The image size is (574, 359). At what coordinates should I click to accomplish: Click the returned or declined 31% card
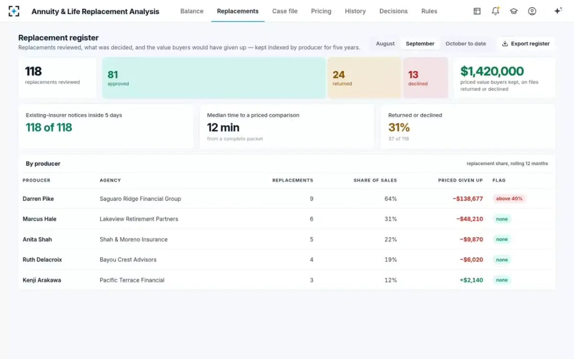tap(468, 126)
